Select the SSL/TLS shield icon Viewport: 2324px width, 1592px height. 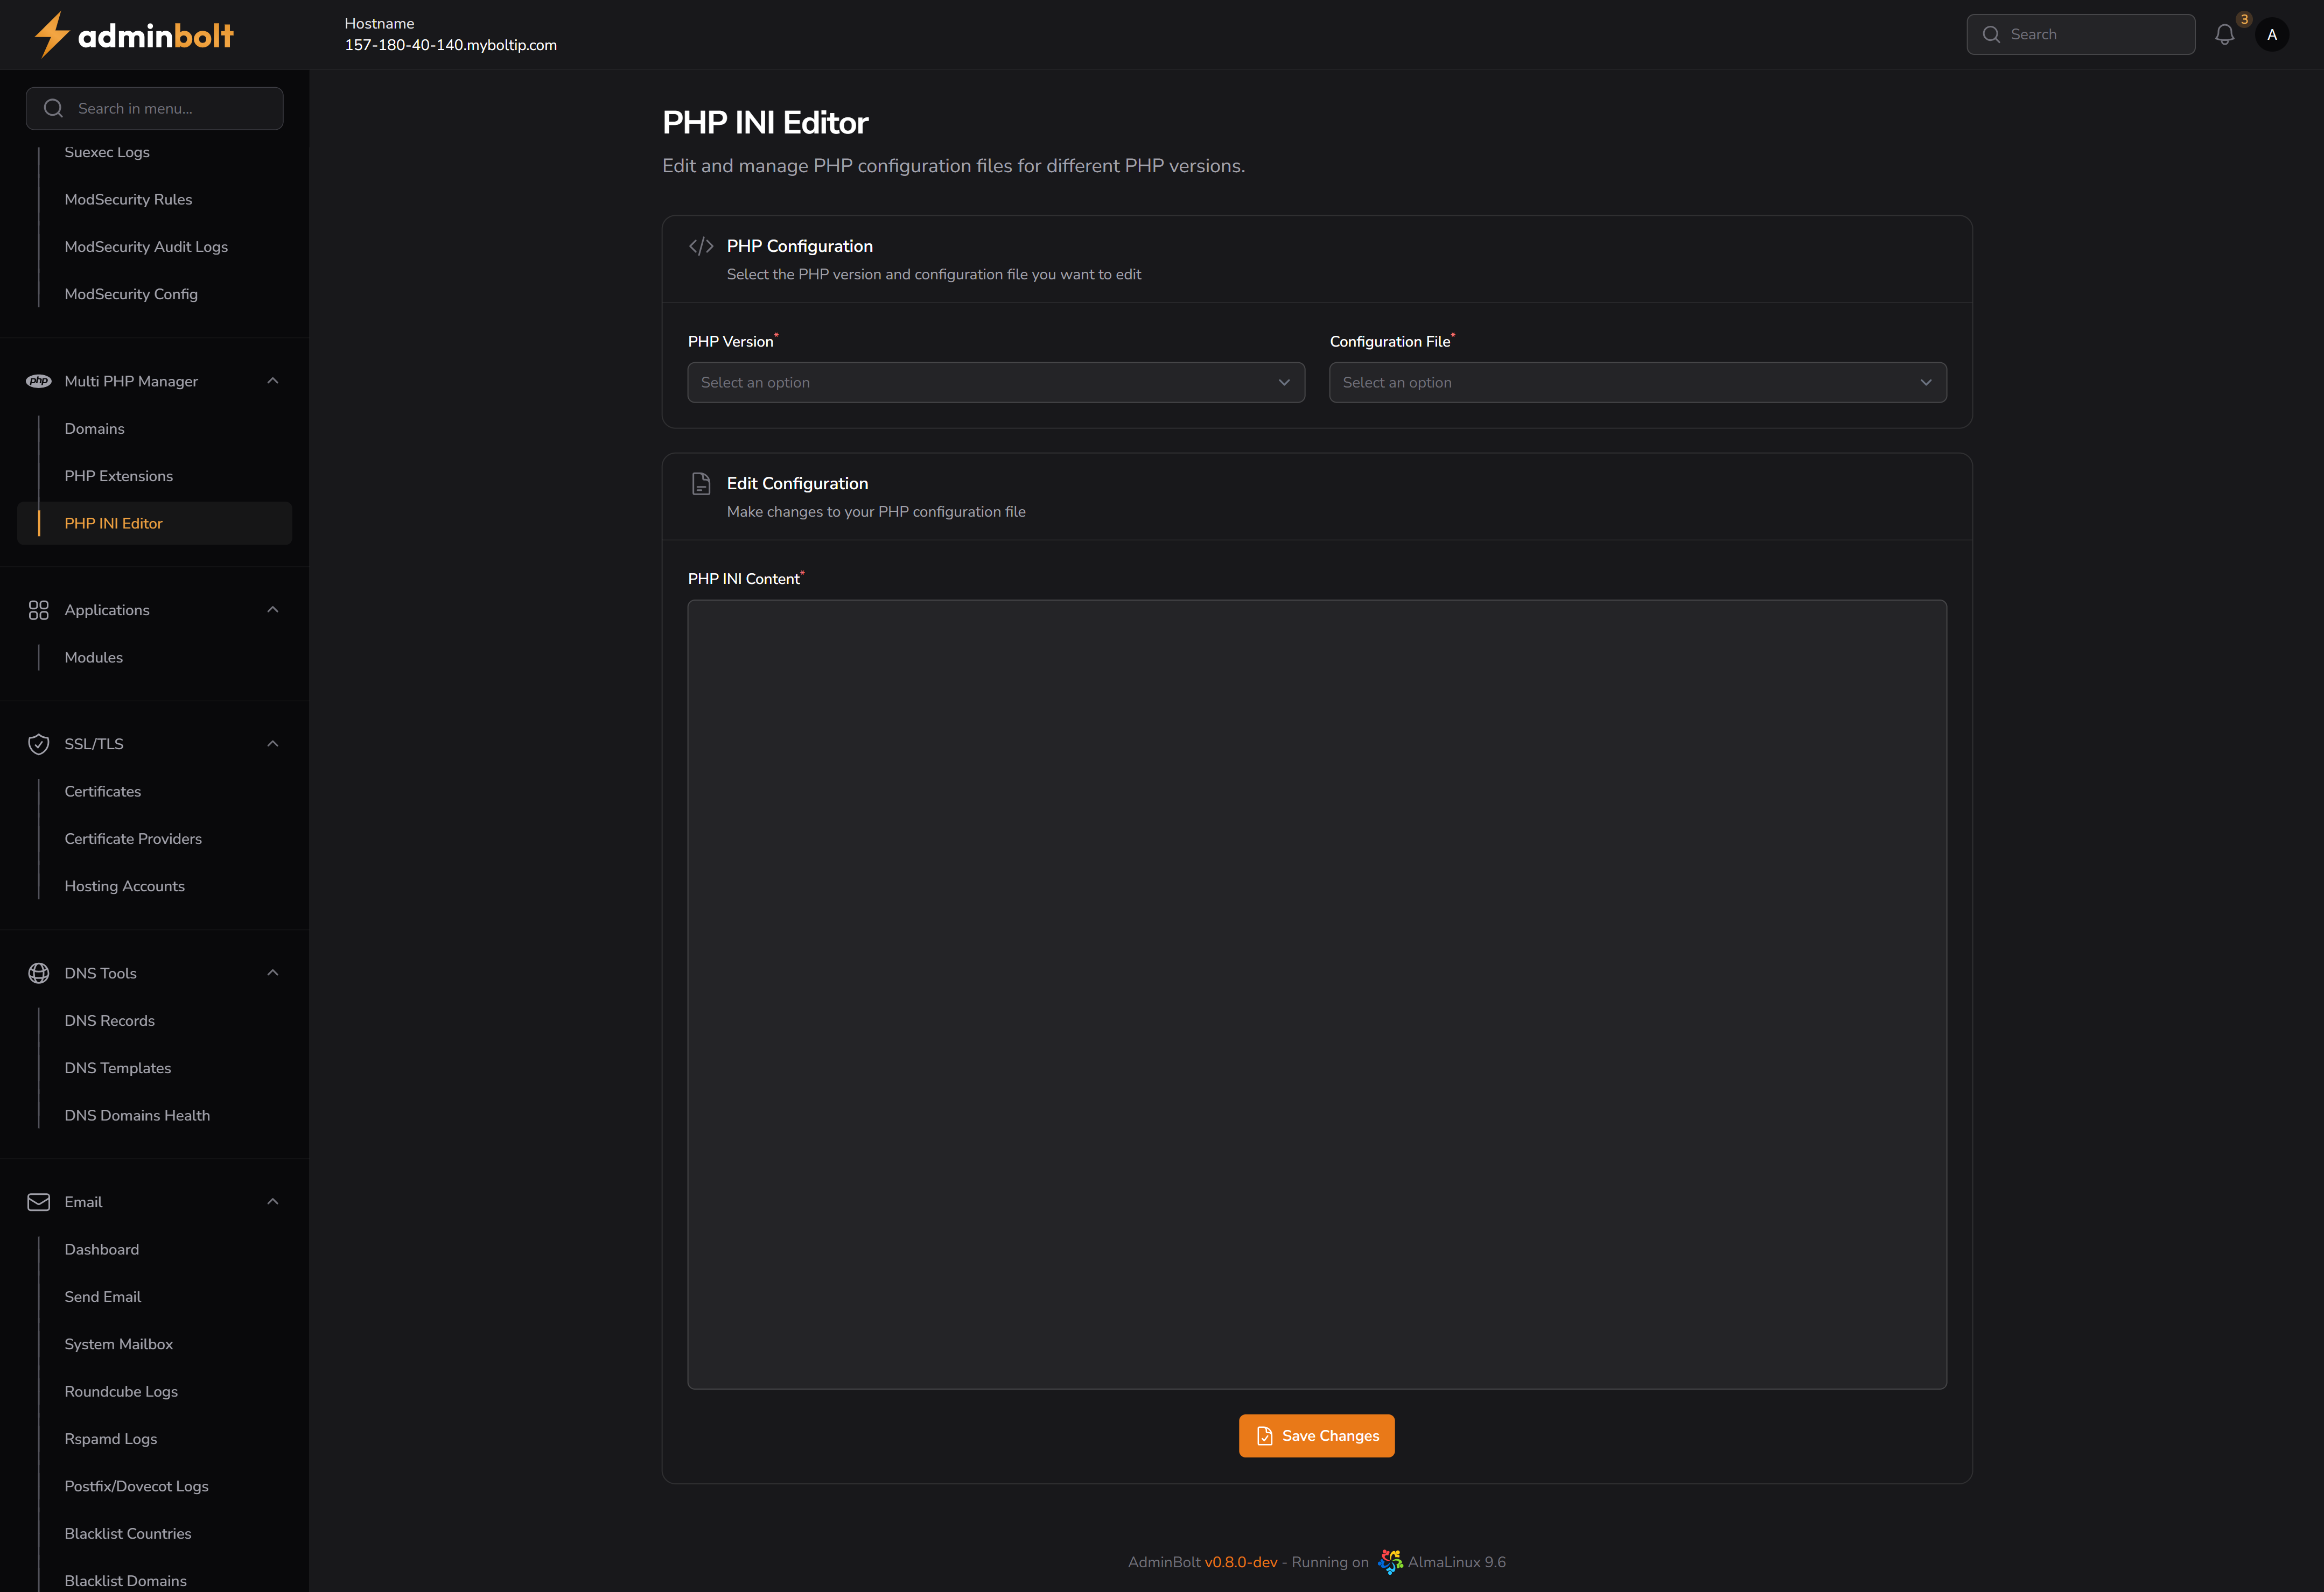[x=38, y=744]
